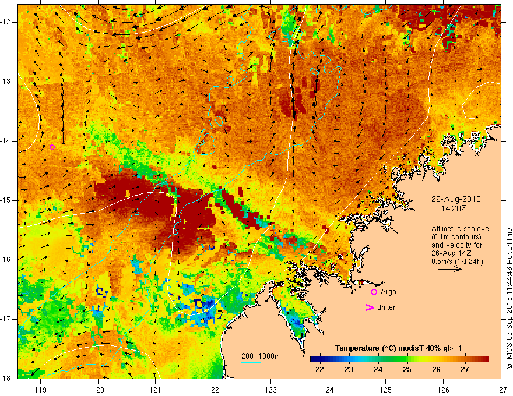Click the longitude axis label 127

click(x=501, y=390)
